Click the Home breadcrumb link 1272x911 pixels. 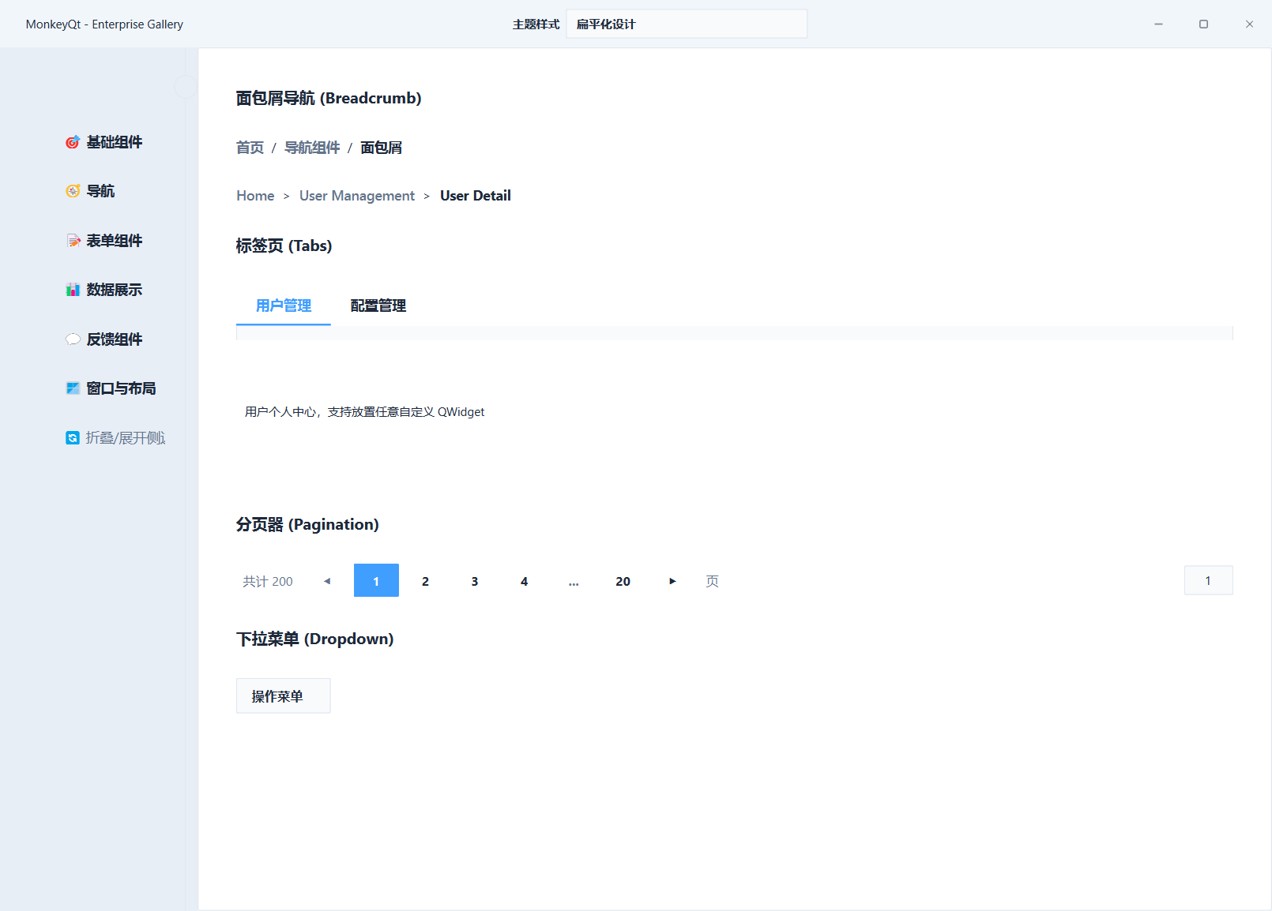pos(255,196)
